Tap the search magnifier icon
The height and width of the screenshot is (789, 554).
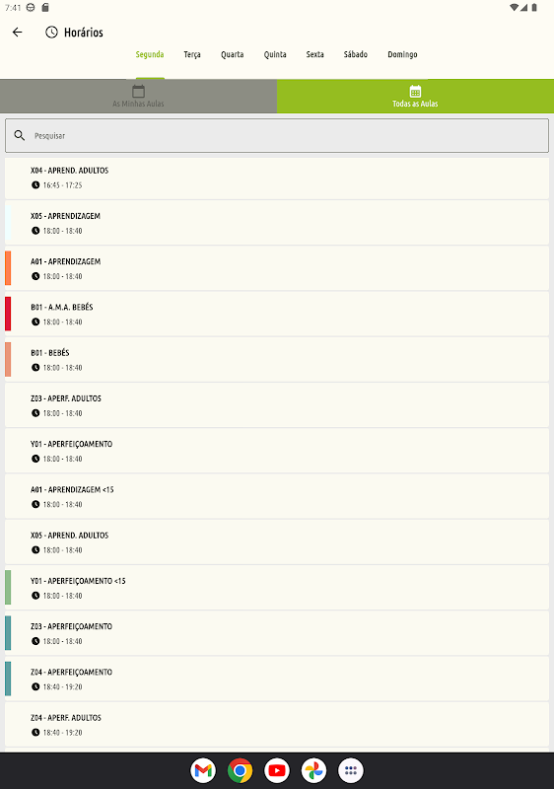19,135
